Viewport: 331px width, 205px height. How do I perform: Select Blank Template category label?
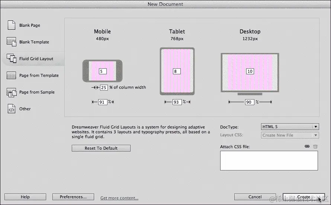(x=34, y=42)
